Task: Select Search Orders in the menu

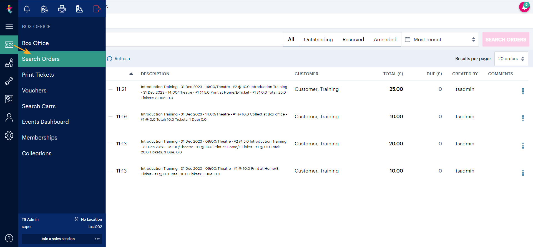Action: [x=62, y=59]
